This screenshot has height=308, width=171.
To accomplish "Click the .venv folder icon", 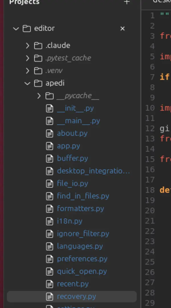I will tap(38, 71).
